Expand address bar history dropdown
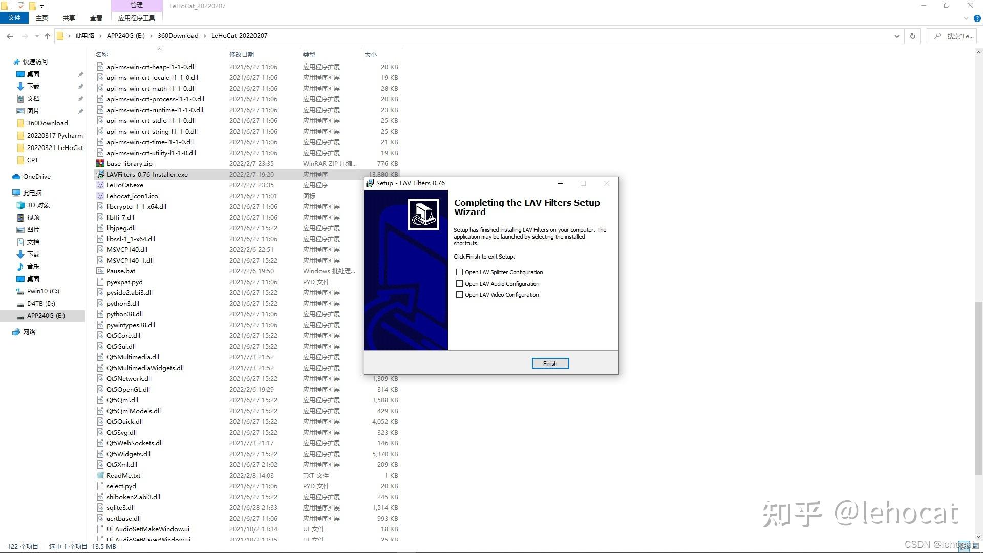Screen dimensions: 983x553 pyautogui.click(x=896, y=36)
